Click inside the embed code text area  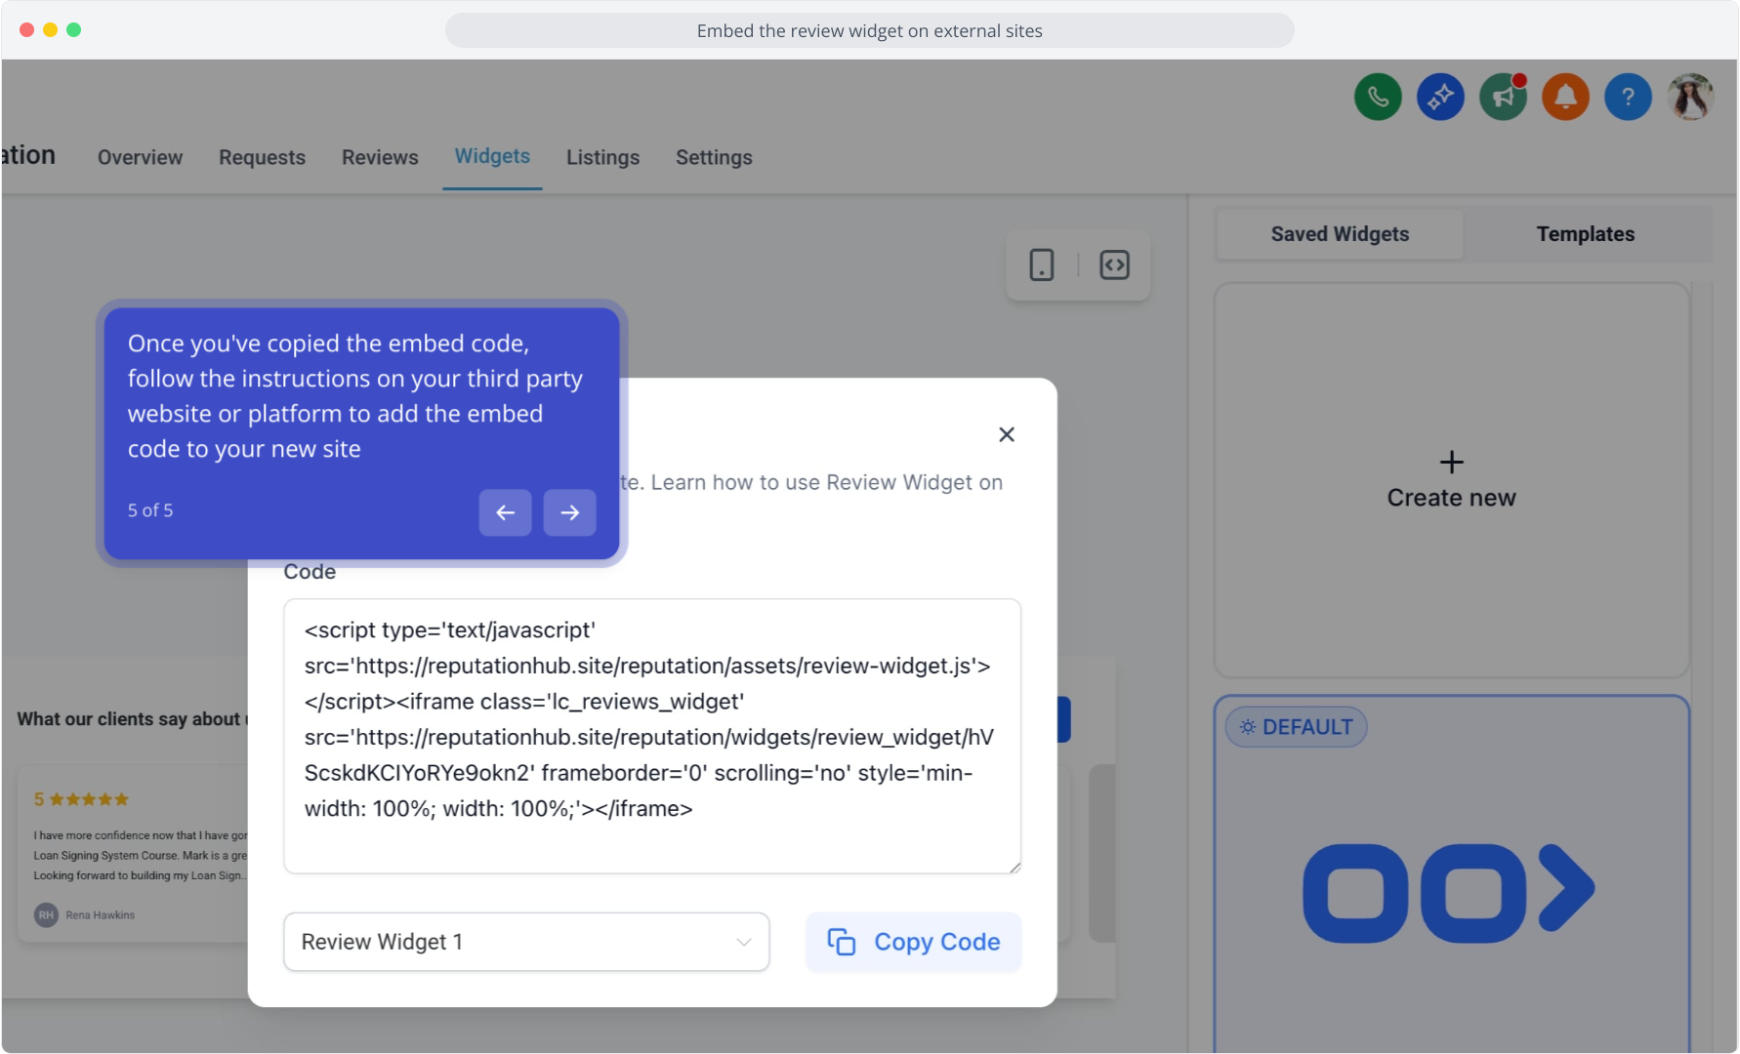(652, 736)
